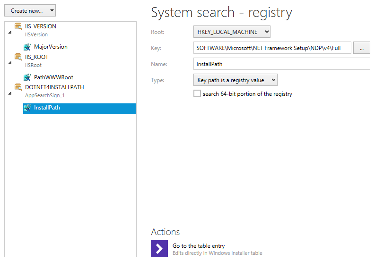Click the browse ellipsis button beside Key
Image resolution: width=375 pixels, height=261 pixels.
coord(361,48)
